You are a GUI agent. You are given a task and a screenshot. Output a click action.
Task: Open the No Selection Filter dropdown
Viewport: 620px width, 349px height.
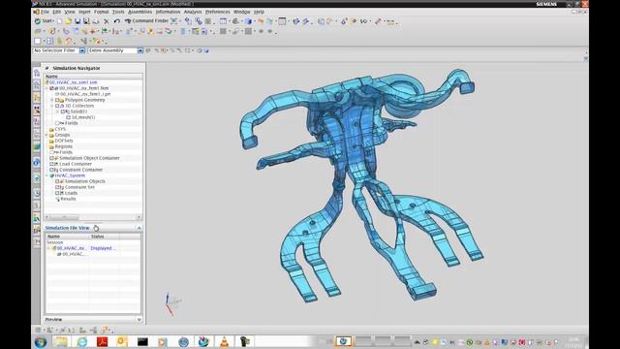point(82,50)
